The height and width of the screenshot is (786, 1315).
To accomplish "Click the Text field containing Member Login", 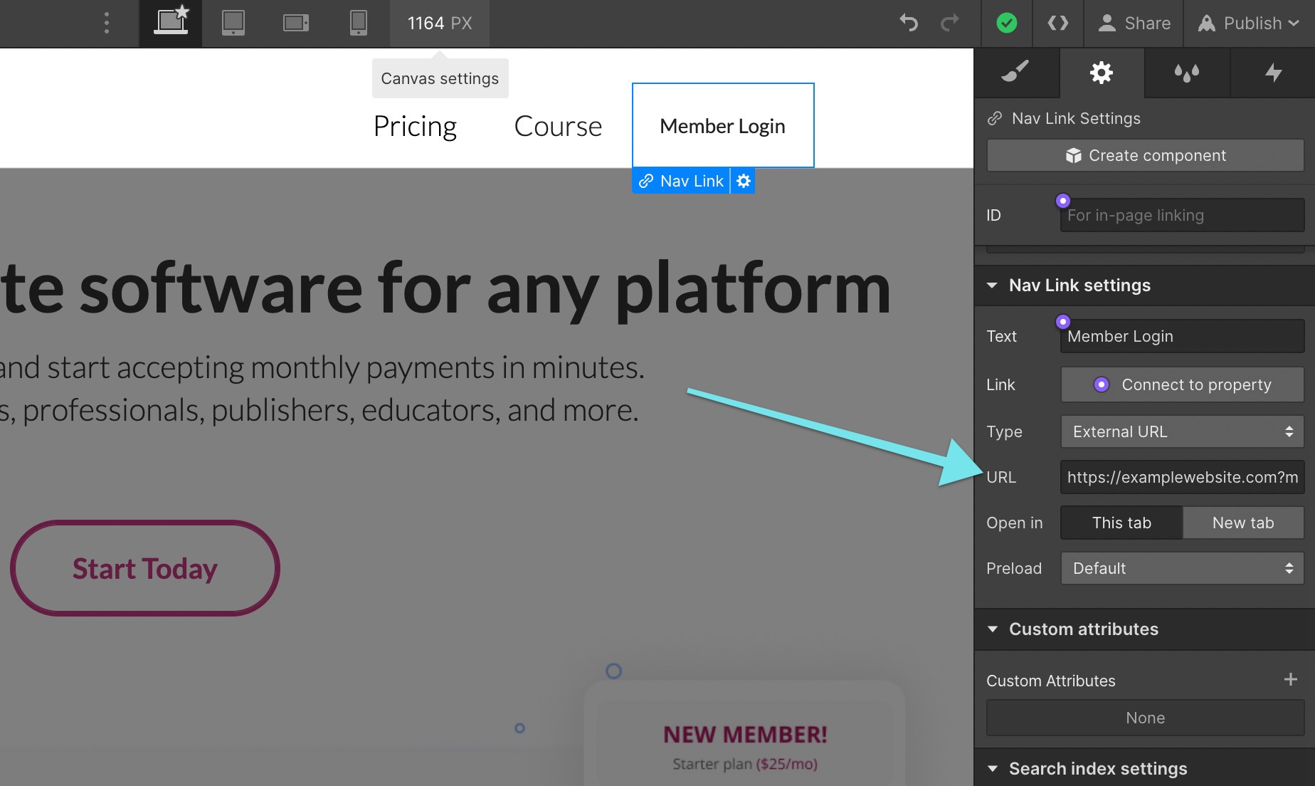I will point(1183,336).
